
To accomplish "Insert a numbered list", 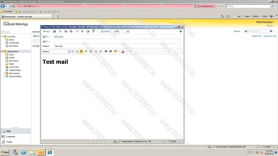I will [101, 51].
